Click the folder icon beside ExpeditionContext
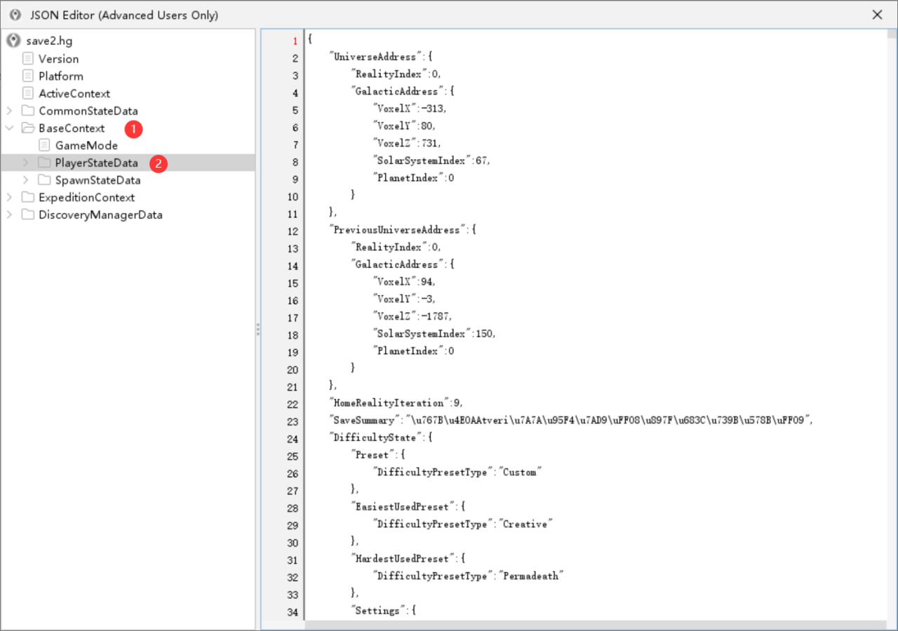Viewport: 898px width, 631px height. [x=28, y=197]
